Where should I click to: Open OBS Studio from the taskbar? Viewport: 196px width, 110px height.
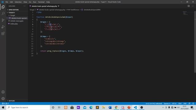click(x=141, y=107)
